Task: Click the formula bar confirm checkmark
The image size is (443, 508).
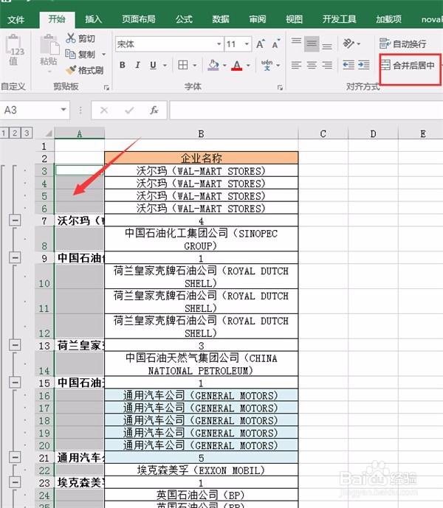Action: [x=129, y=110]
